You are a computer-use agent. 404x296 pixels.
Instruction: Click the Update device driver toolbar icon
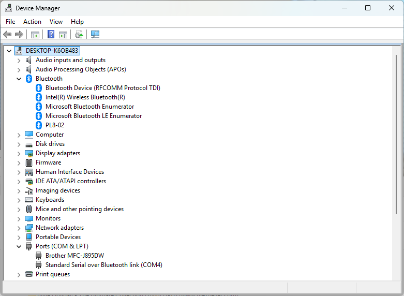[79, 35]
